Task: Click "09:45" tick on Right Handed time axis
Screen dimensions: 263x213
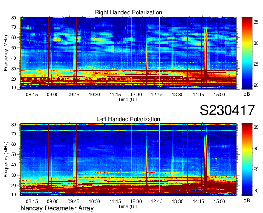Action: 73,95
